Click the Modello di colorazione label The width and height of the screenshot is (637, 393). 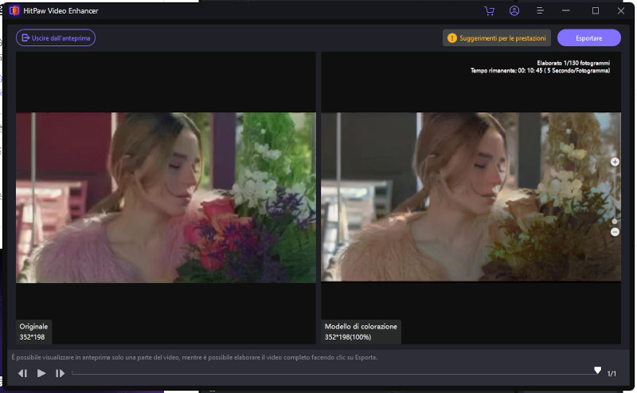coord(361,327)
